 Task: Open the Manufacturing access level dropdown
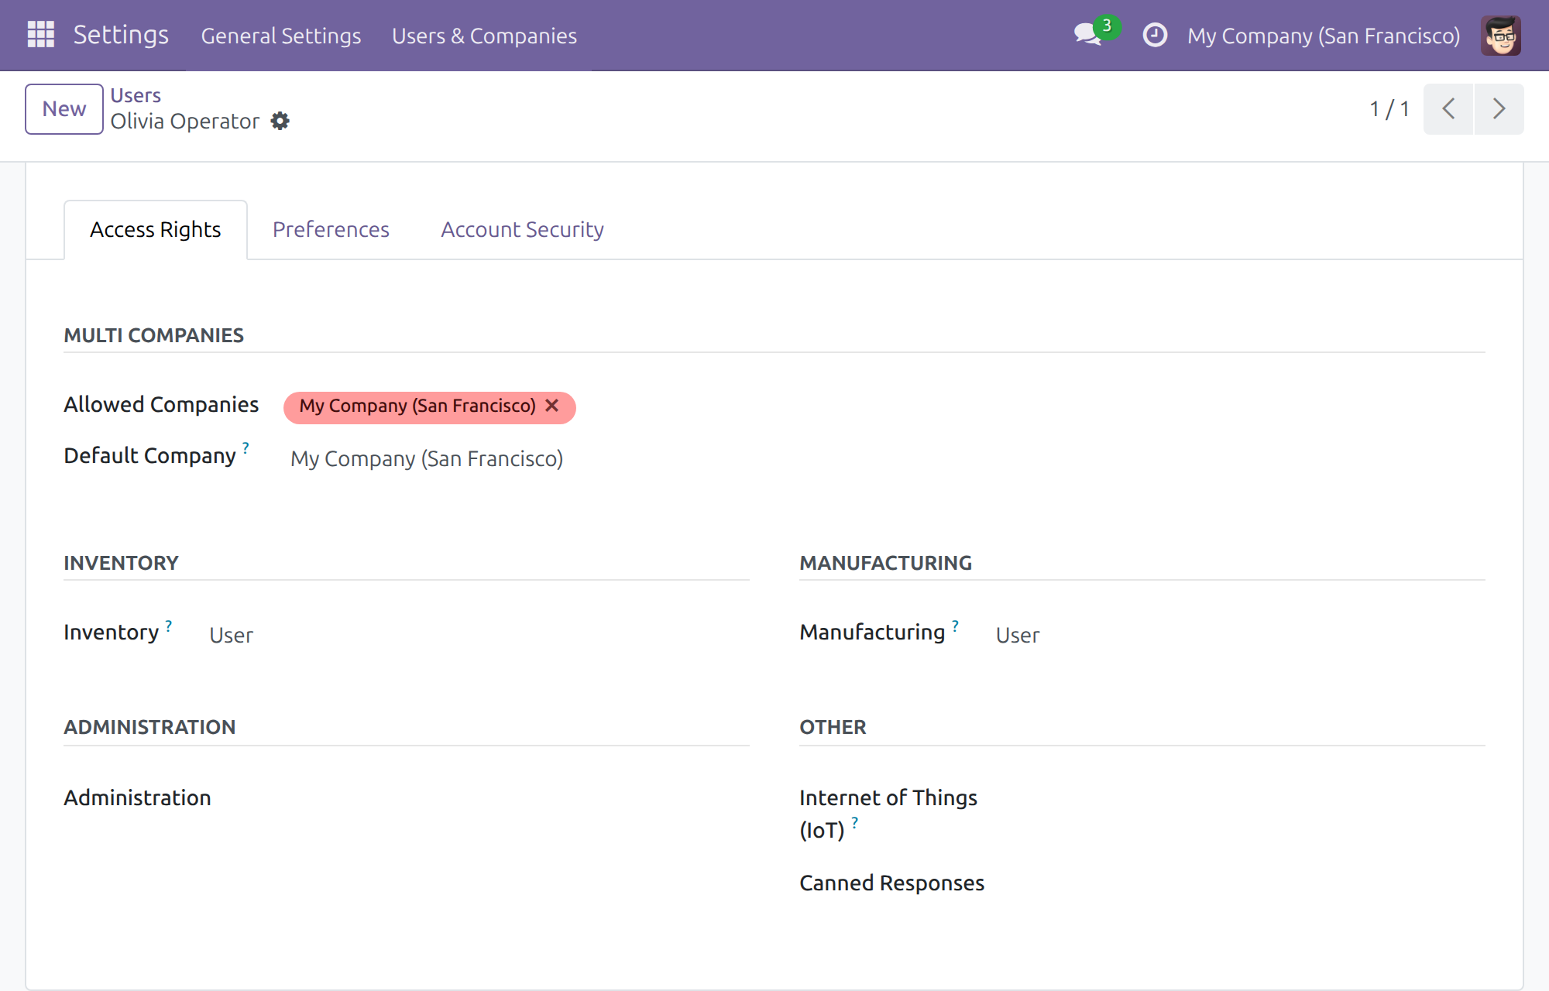pos(1236,636)
